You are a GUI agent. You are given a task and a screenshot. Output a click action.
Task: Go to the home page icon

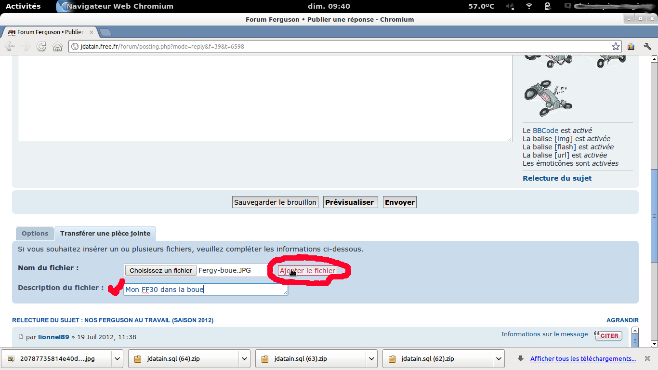click(x=57, y=47)
